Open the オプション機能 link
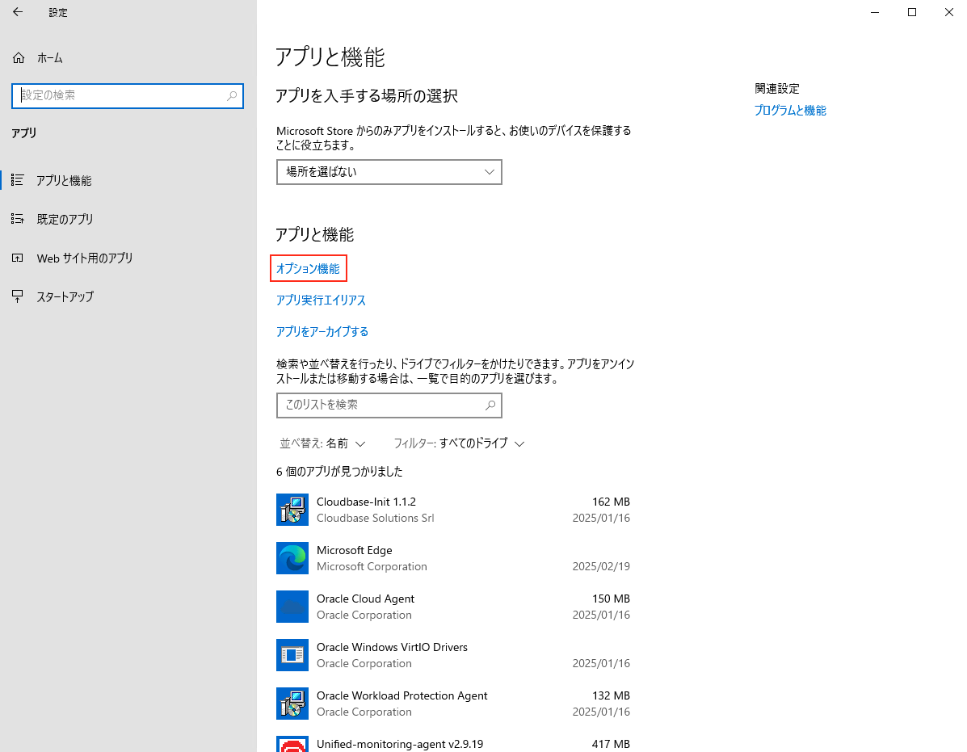Screen dimensions: 967x752 (308, 269)
